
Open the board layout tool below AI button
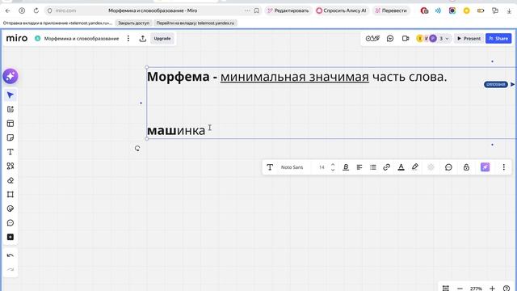coord(11,109)
